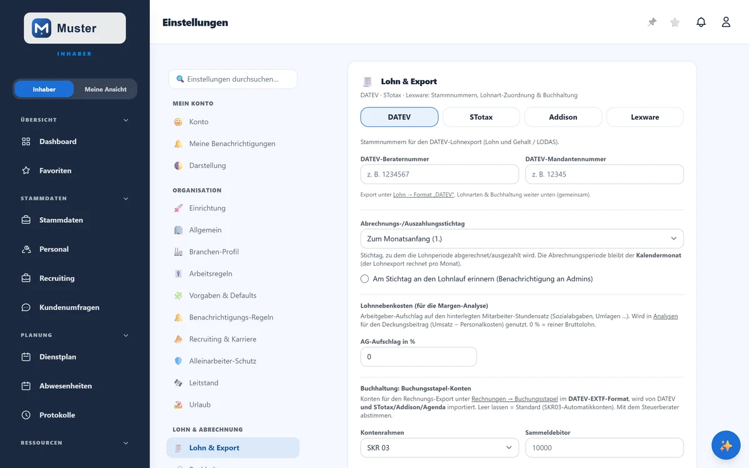Select the Lexware tab
Viewport: 749px width, 468px height.
tap(645, 117)
